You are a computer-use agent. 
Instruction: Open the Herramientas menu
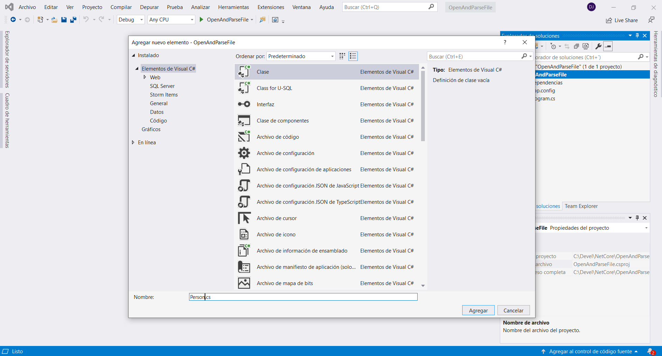(233, 7)
